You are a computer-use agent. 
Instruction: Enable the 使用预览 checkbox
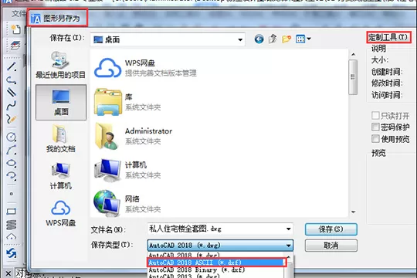tap(375, 138)
